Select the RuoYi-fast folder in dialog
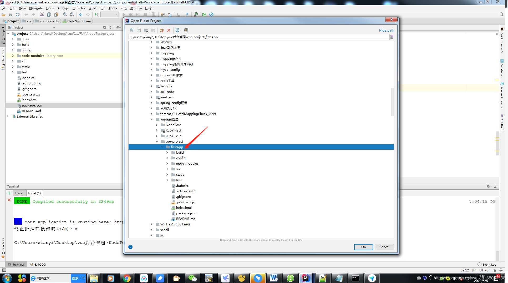Image resolution: width=508 pixels, height=283 pixels. pos(173,130)
